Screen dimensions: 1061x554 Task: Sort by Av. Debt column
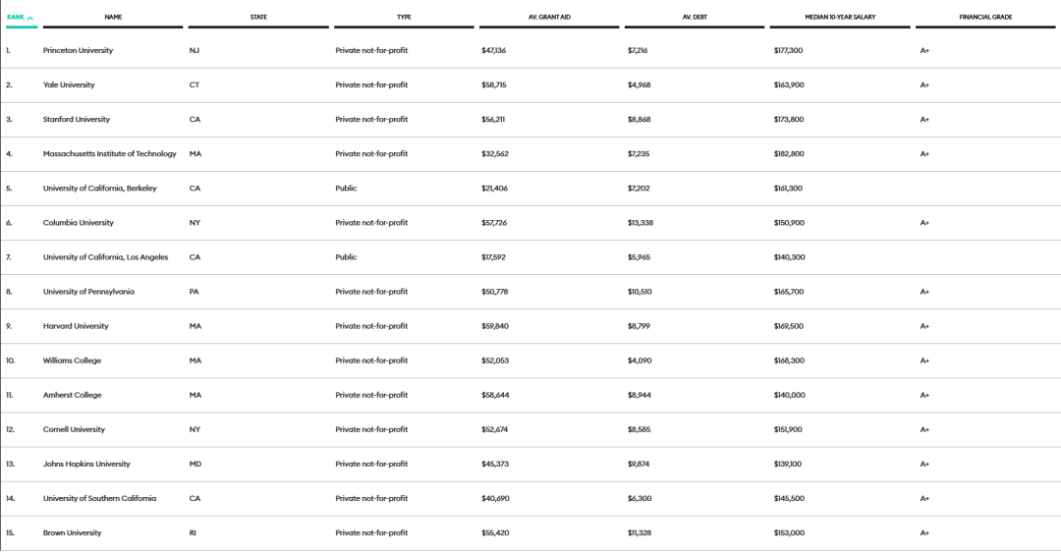694,17
